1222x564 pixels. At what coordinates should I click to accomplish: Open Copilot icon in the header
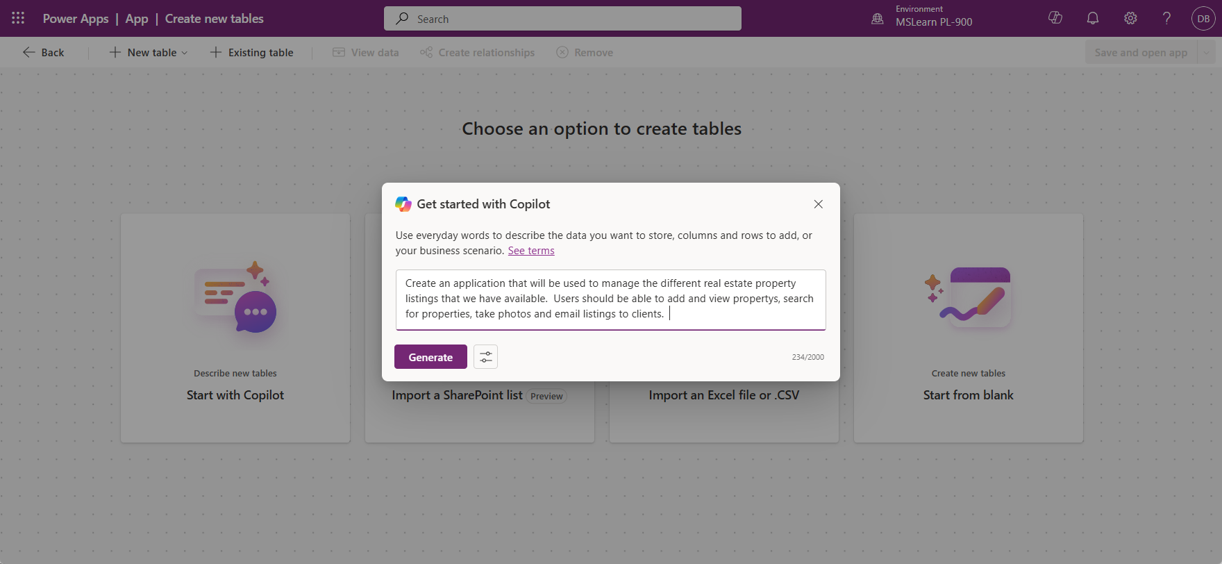[1055, 18]
